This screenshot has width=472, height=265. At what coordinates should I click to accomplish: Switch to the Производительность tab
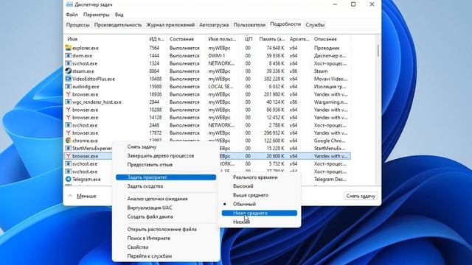click(x=118, y=25)
